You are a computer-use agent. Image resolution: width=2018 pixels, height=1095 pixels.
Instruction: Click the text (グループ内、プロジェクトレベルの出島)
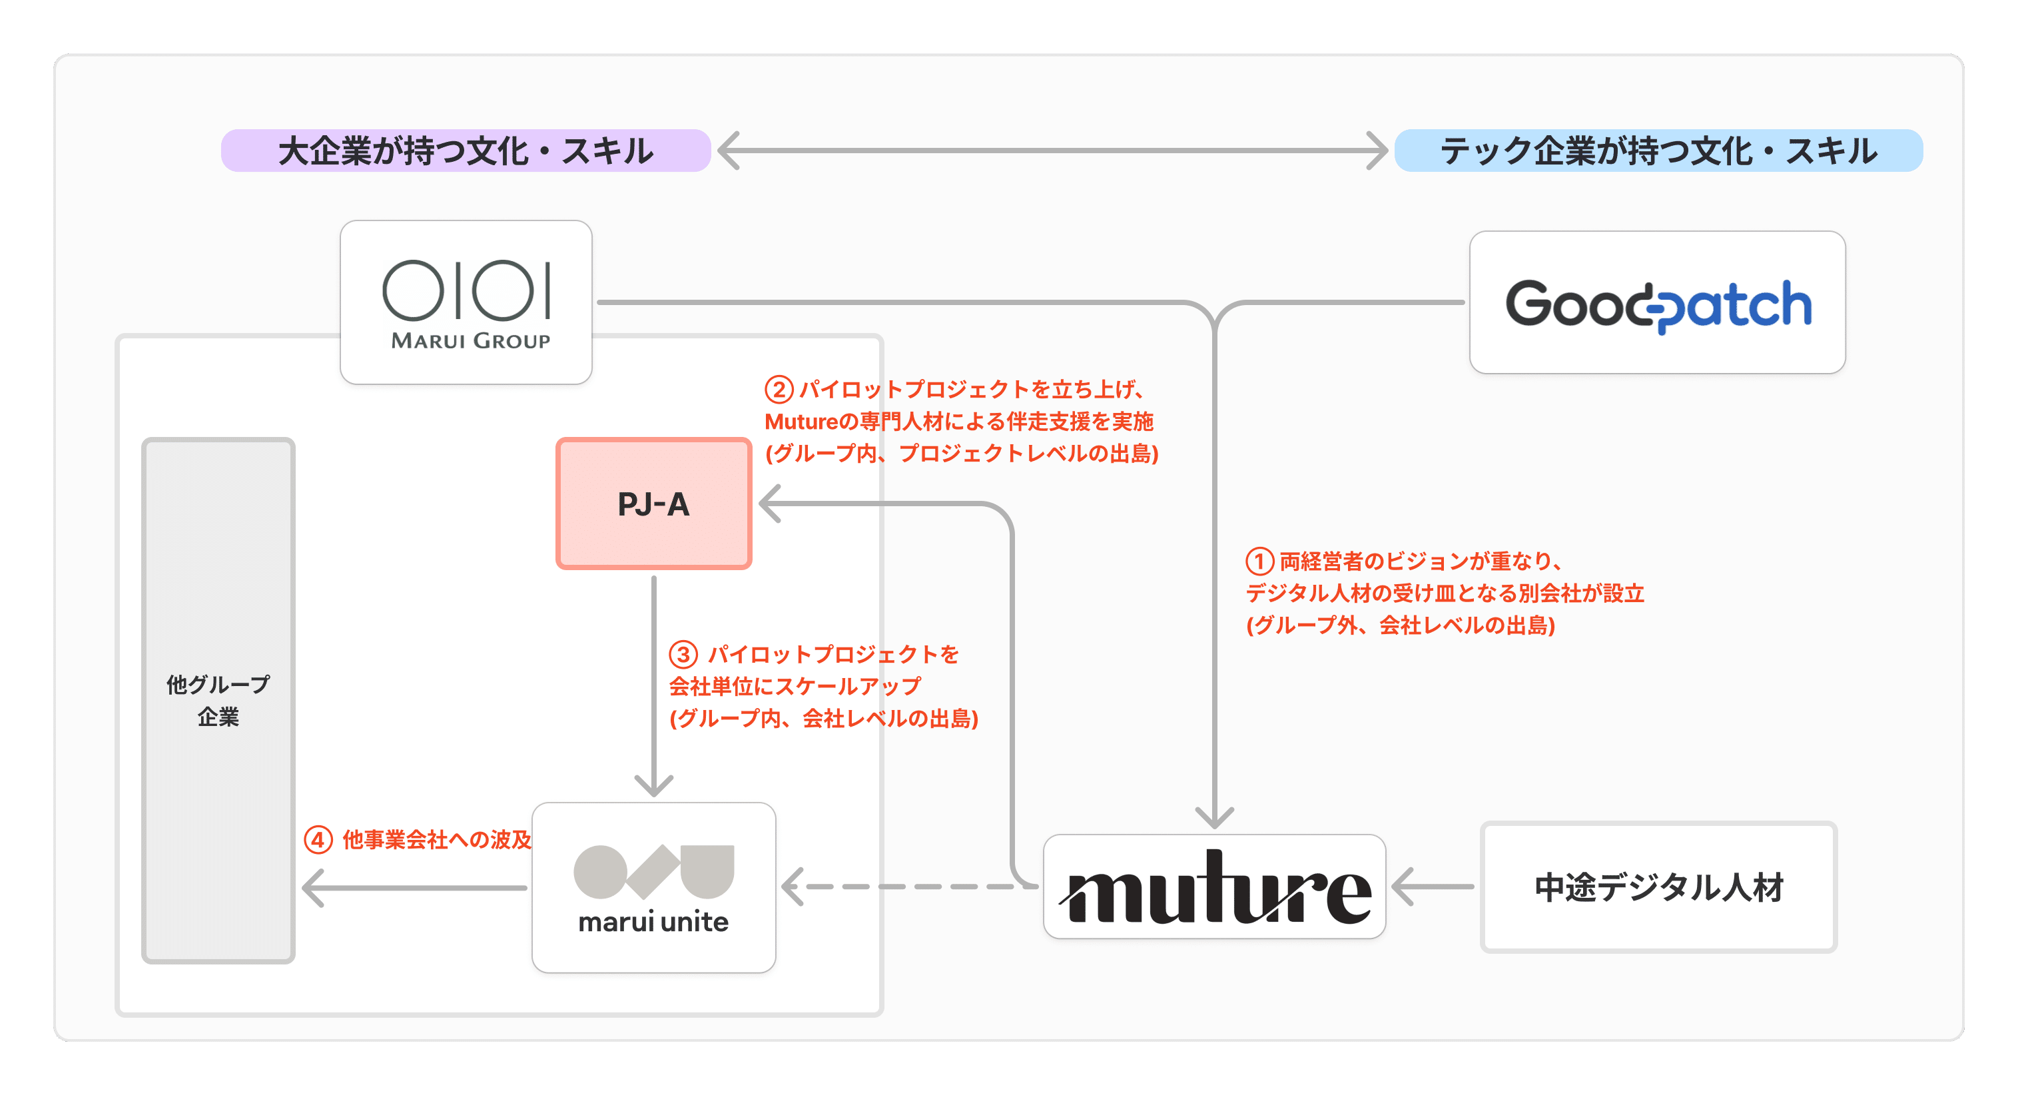(961, 454)
